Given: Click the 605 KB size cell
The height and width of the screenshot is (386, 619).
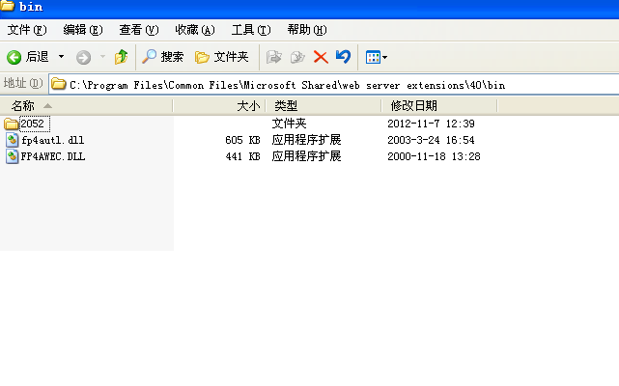Looking at the screenshot, I should [242, 140].
